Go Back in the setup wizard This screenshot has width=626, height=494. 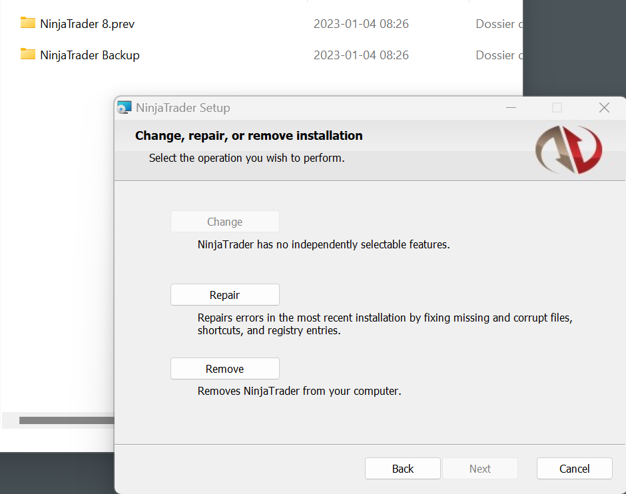402,468
